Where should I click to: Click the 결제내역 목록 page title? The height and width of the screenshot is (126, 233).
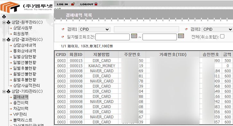[79, 15]
